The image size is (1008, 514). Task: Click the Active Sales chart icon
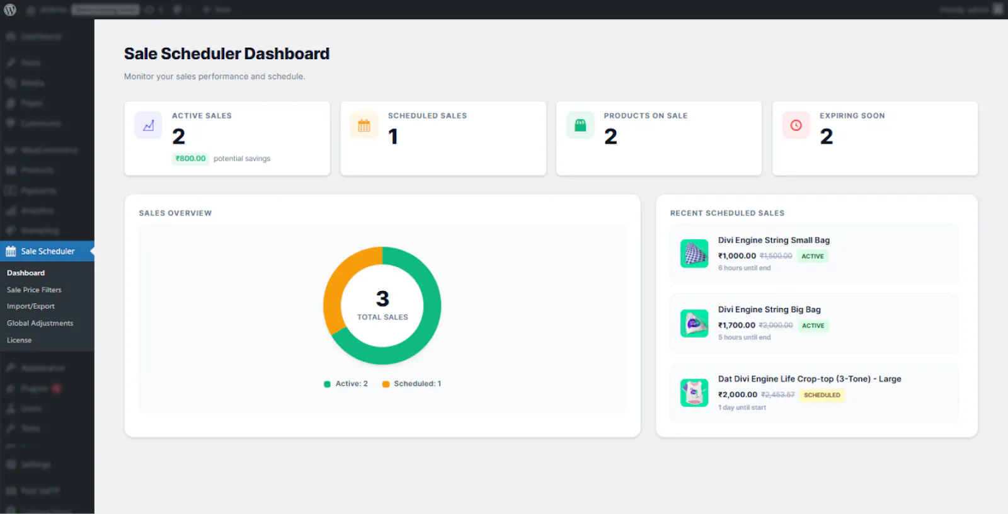[x=149, y=125]
